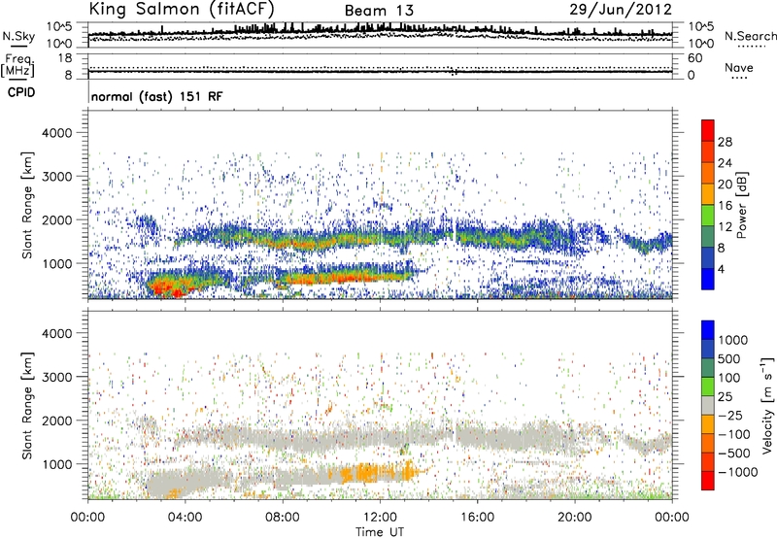Click '2000' on velocity panel range axis
This screenshot has height=538, width=777.
[x=57, y=420]
